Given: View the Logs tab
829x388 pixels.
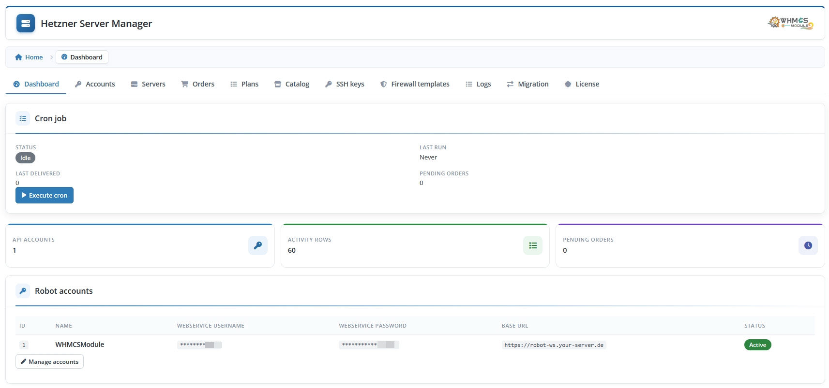Looking at the screenshot, I should (x=478, y=84).
